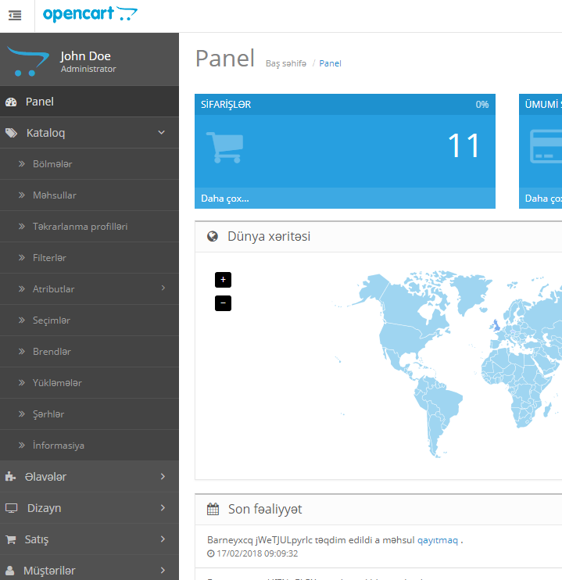Click the Əlavələr puzzle piece icon
This screenshot has width=562, height=580.
coord(10,477)
